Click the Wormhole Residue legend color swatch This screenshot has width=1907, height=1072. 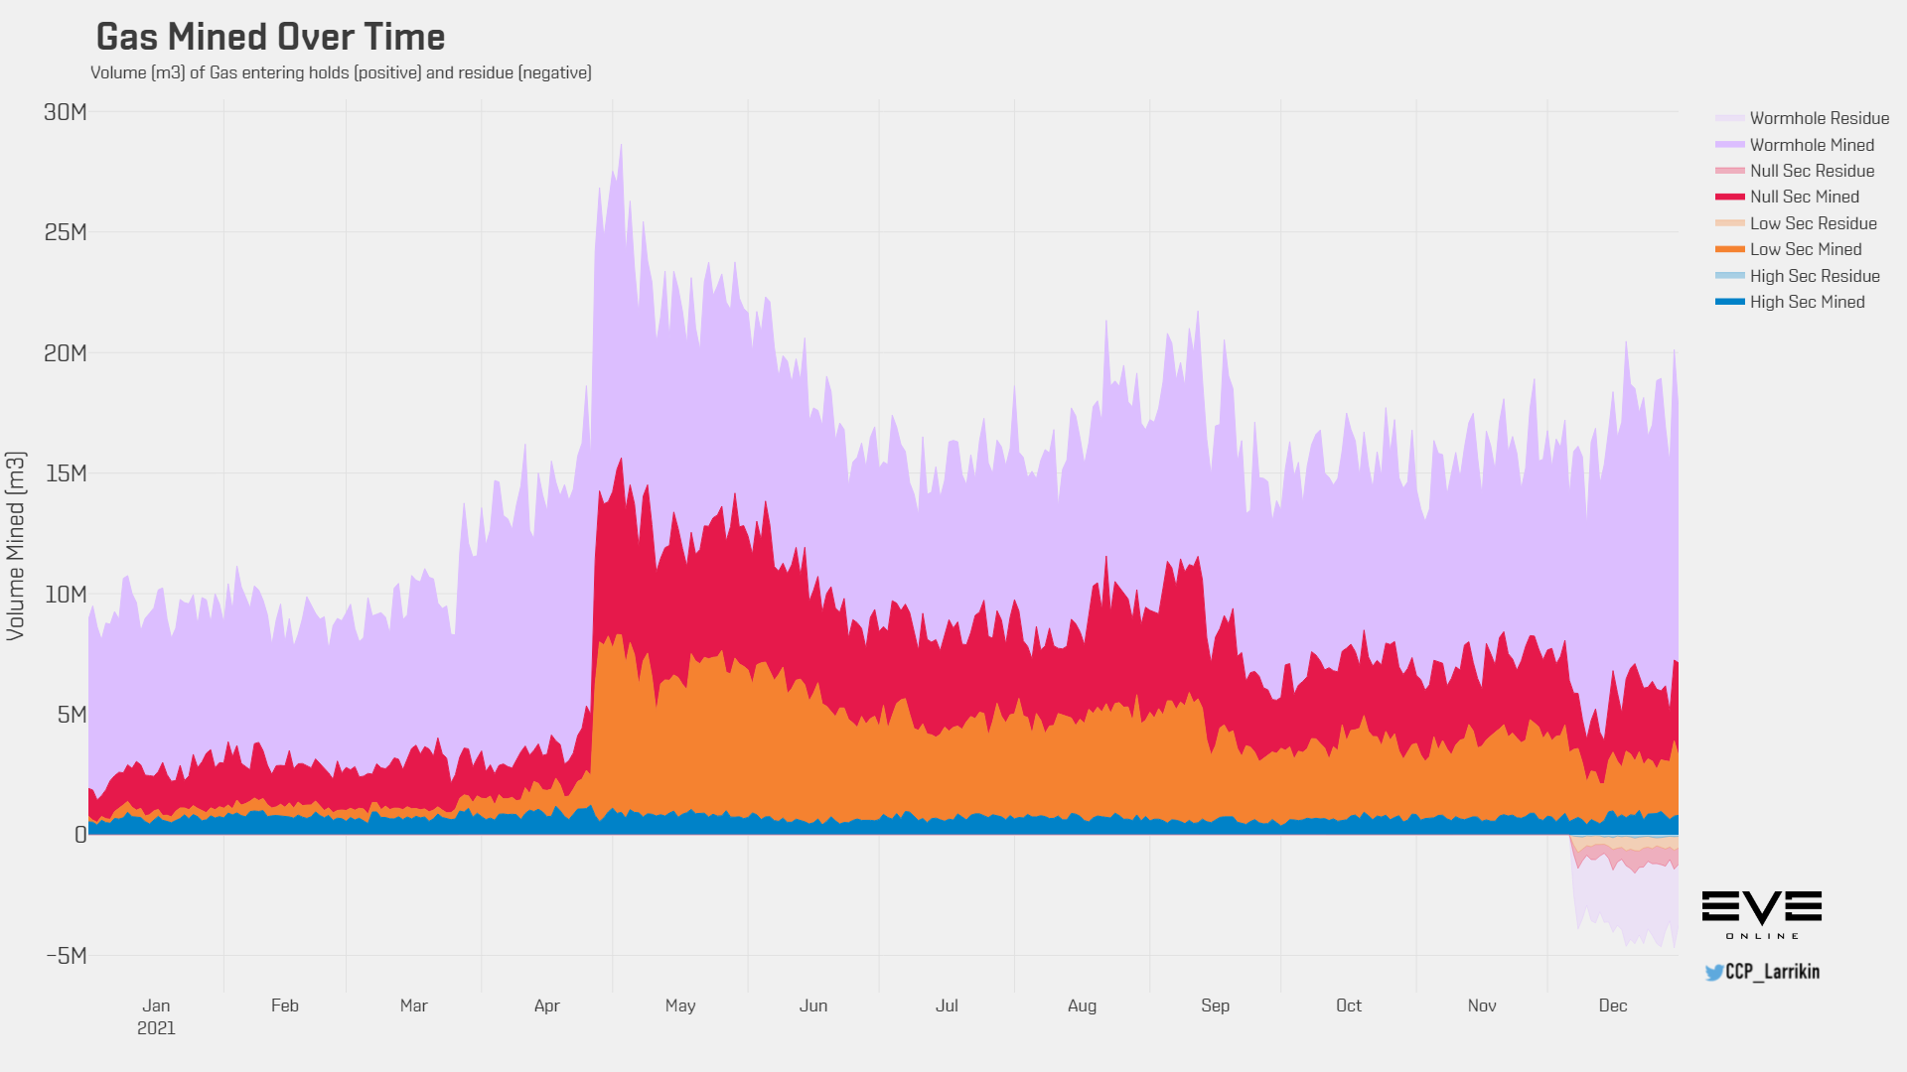click(x=1729, y=119)
